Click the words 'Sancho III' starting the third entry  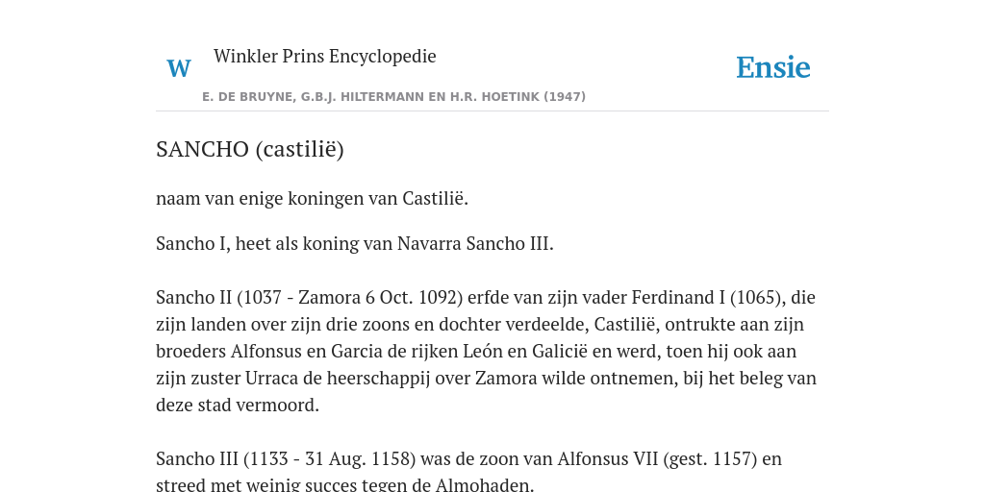197,458
